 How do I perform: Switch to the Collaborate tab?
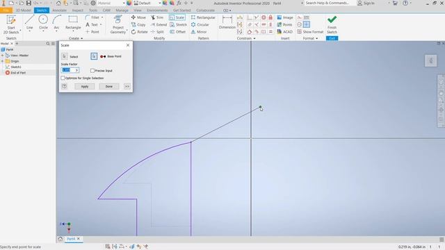pyautogui.click(x=205, y=10)
